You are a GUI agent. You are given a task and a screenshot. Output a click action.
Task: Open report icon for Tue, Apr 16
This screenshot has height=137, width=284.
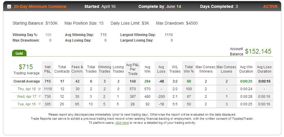pyautogui.click(x=40, y=104)
